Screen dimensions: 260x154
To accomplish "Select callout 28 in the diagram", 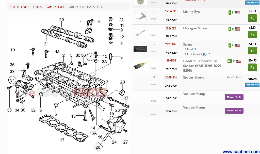I will [x=98, y=147].
